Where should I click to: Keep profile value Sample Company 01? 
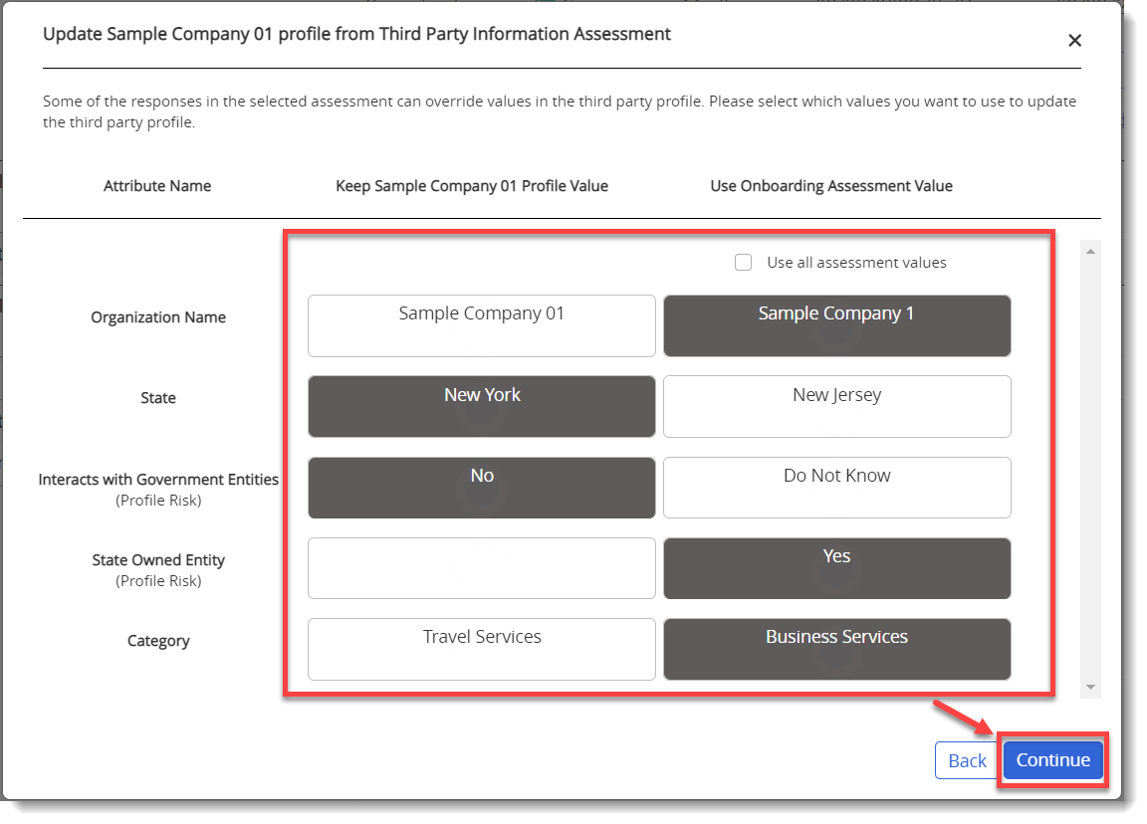click(x=481, y=326)
